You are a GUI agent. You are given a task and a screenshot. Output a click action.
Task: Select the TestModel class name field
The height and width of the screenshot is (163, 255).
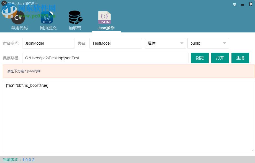click(x=115, y=43)
